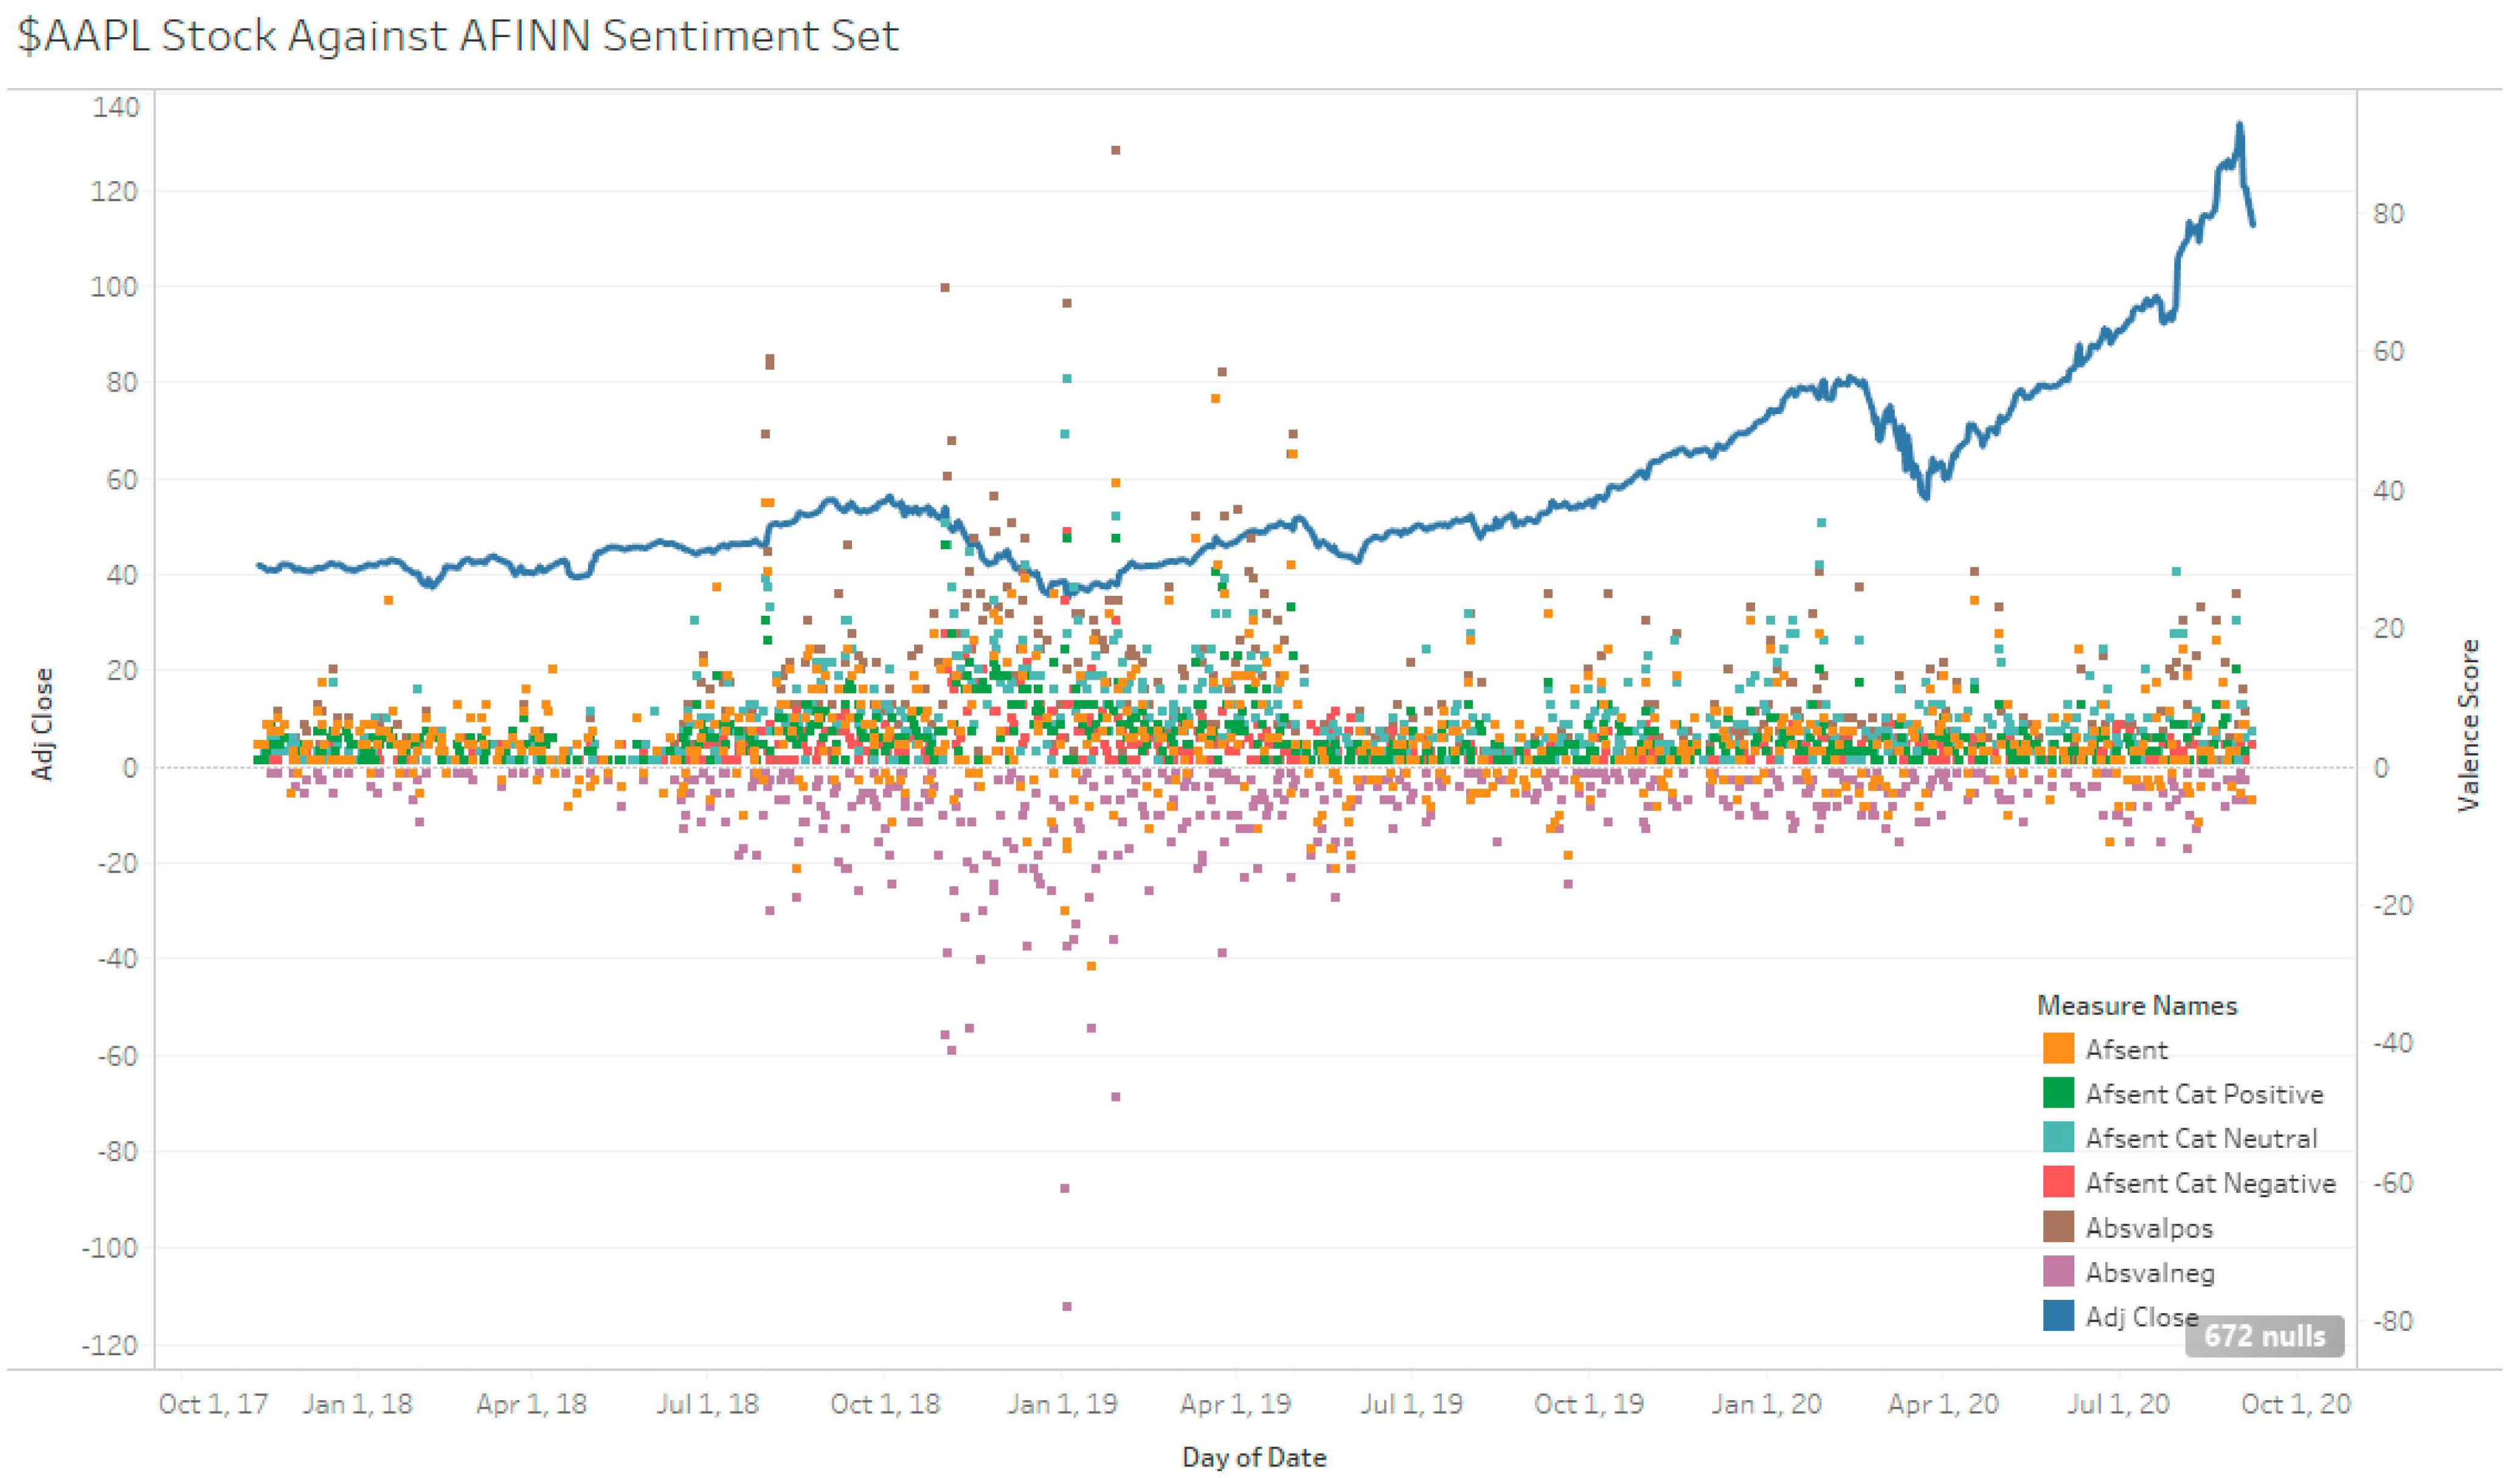The width and height of the screenshot is (2520, 1478).
Task: Click the blue Adj Close legend swatch
Action: (x=2058, y=1316)
